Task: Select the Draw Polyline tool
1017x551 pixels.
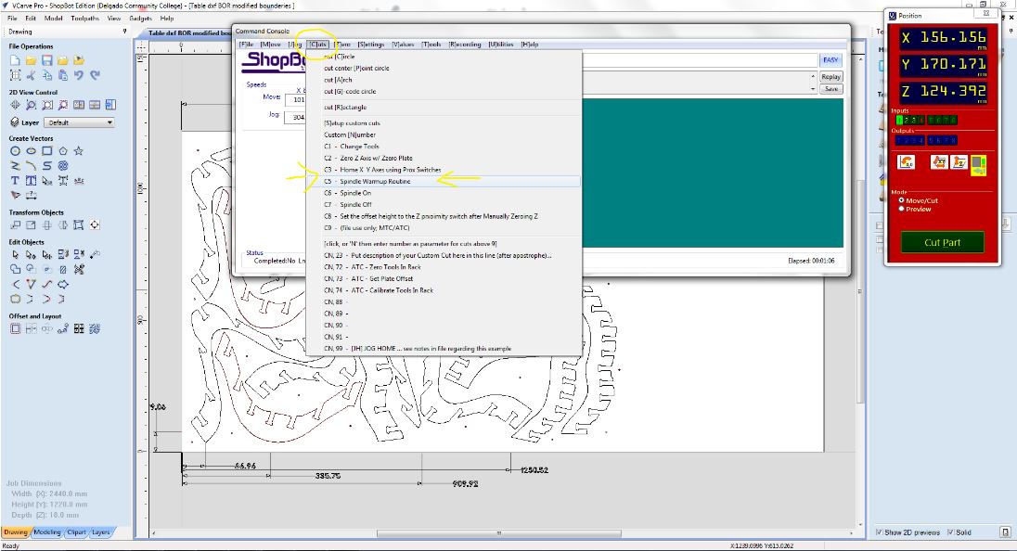Action: [15, 166]
